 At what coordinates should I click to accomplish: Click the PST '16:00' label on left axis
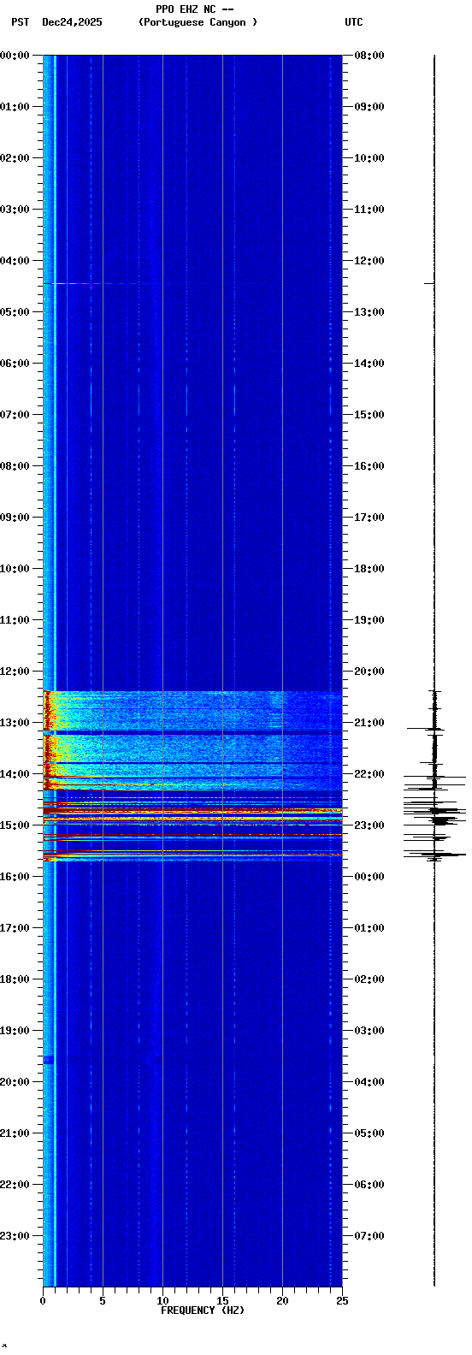(15, 877)
